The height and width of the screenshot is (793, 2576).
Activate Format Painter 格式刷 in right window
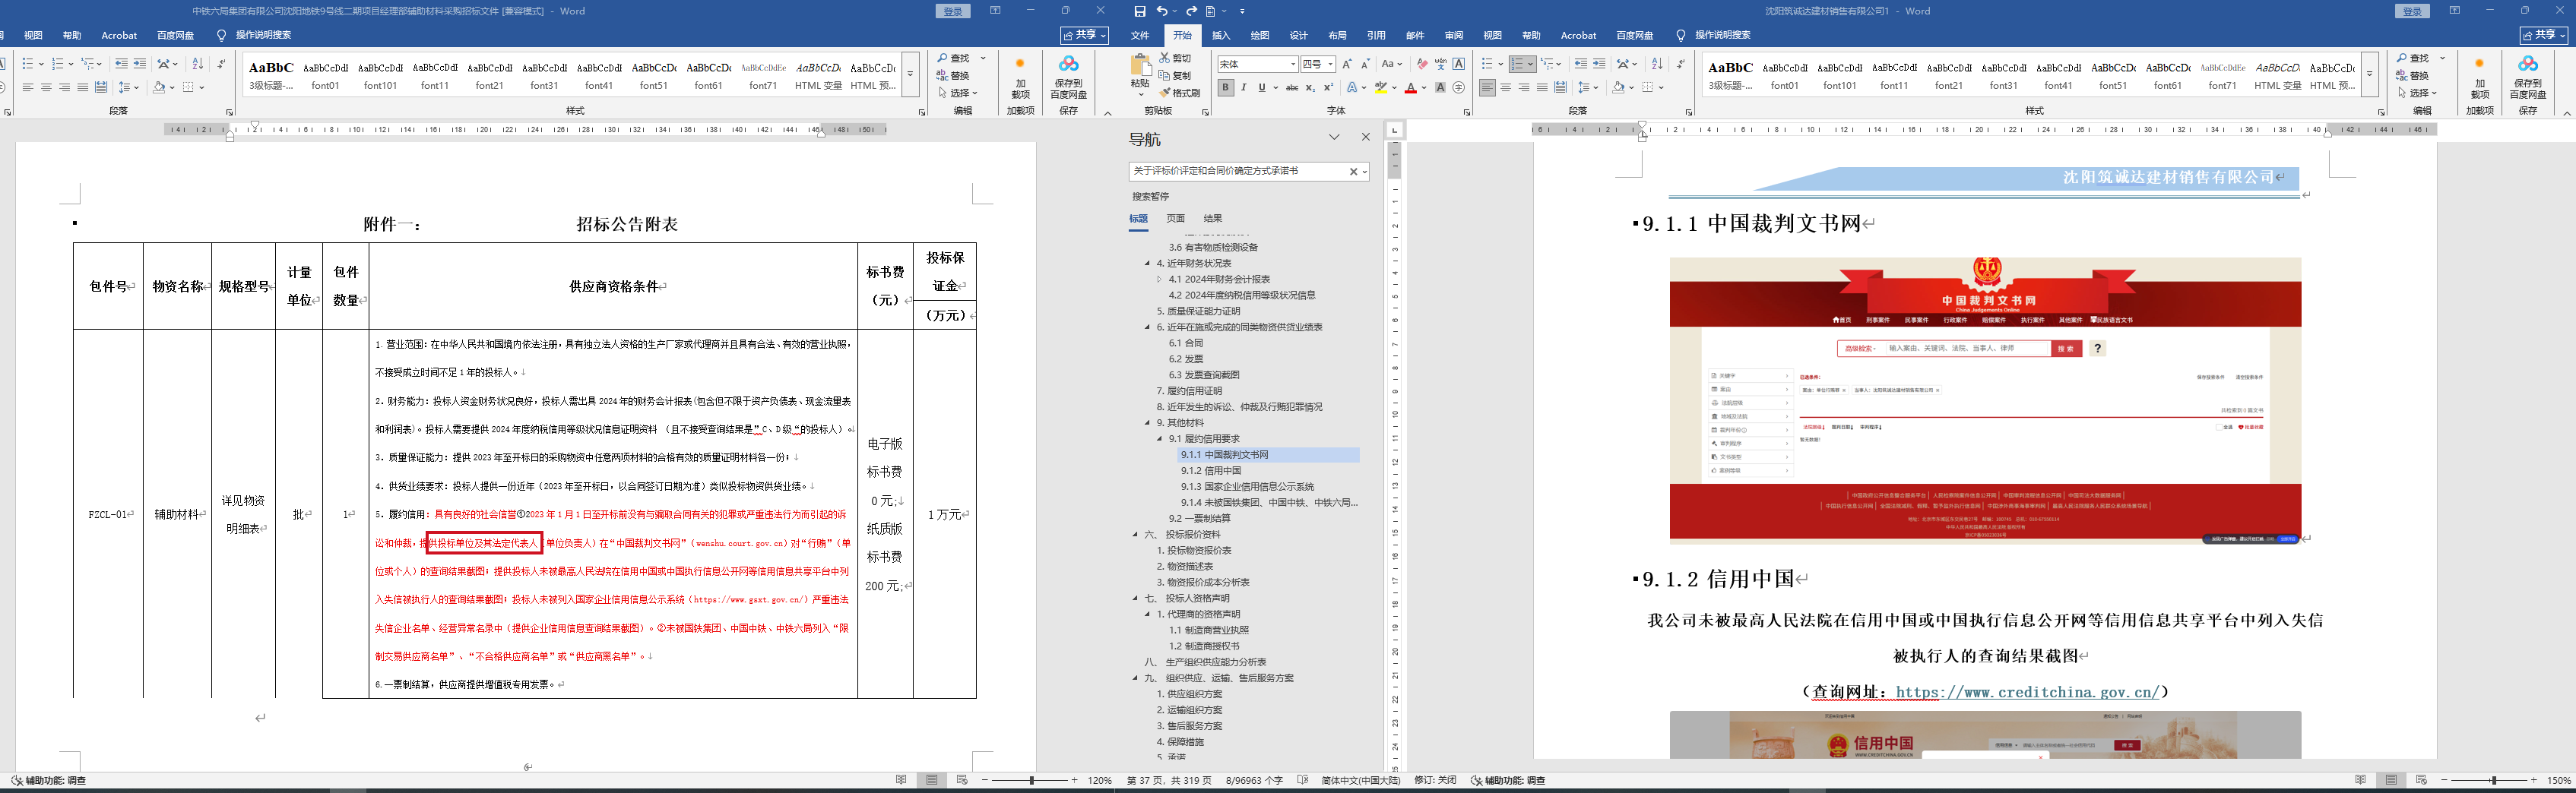tap(1179, 93)
